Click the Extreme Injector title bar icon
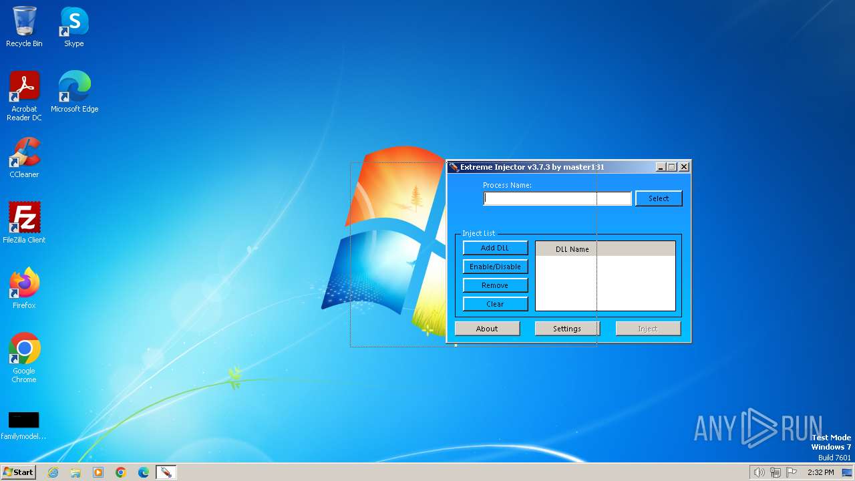The width and height of the screenshot is (855, 481). pyautogui.click(x=454, y=167)
